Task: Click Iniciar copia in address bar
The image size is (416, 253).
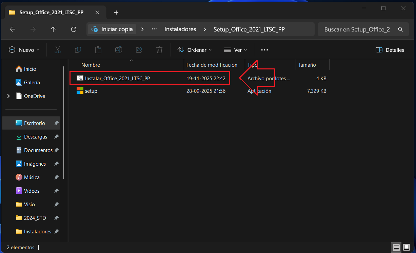Action: [x=112, y=29]
